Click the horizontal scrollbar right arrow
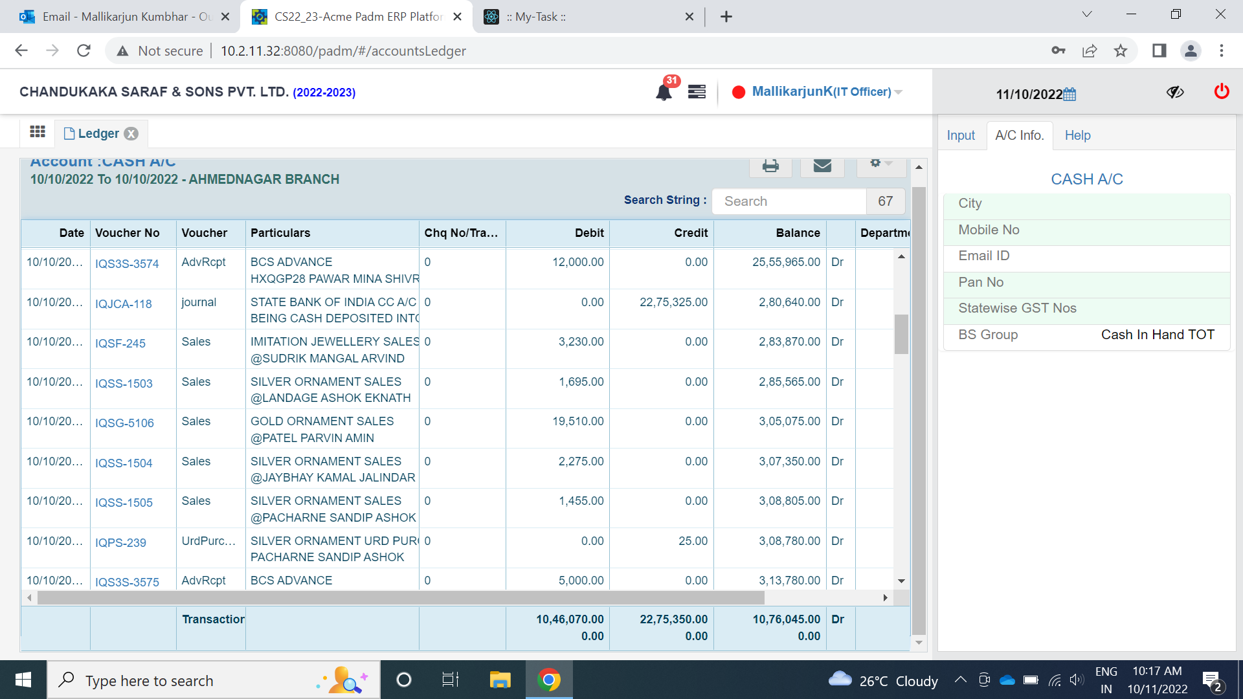This screenshot has width=1243, height=699. tap(885, 597)
